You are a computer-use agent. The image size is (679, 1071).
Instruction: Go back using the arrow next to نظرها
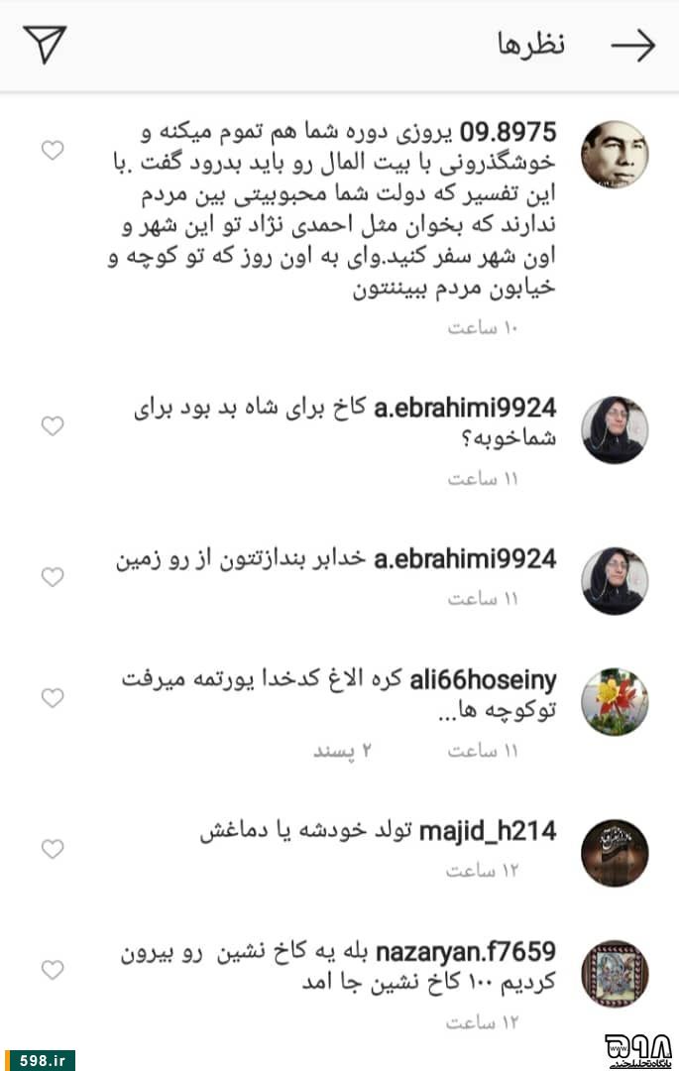click(632, 45)
